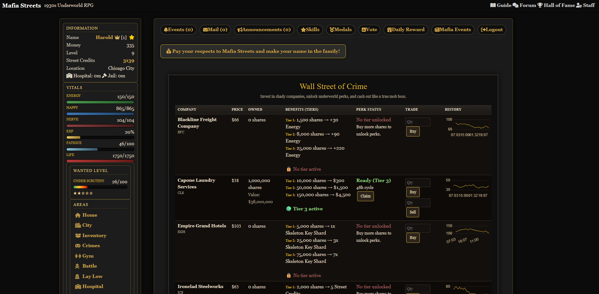The width and height of the screenshot is (599, 294).
Task: Click the Blackline Freight price history chart
Action: tap(472, 126)
